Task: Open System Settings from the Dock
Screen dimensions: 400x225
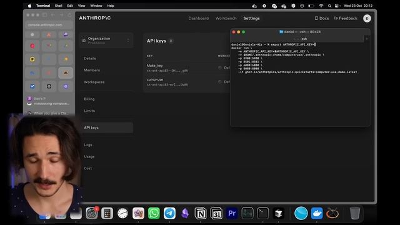Action: [92, 213]
